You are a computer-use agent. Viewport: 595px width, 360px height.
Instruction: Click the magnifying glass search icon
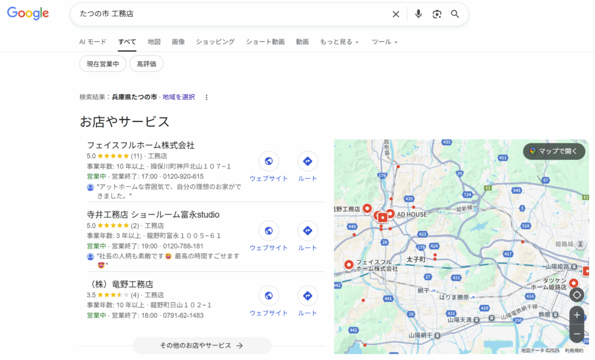click(455, 14)
